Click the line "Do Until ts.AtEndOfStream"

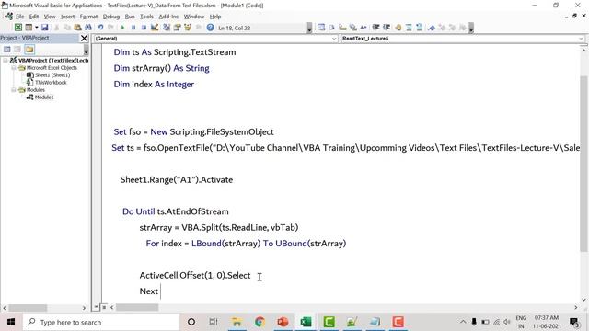175,211
